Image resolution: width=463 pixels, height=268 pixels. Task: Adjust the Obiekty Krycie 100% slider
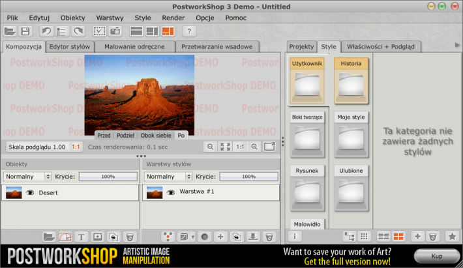pos(108,177)
